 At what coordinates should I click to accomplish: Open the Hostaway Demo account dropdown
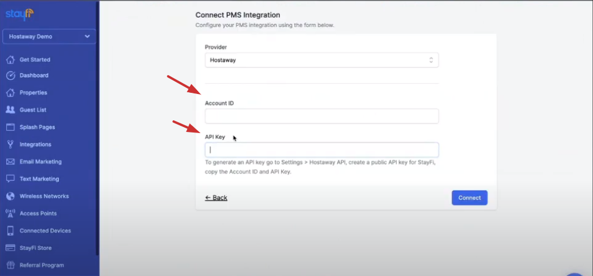pyautogui.click(x=49, y=37)
